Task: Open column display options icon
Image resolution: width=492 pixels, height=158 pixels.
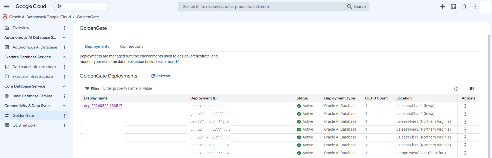Action: pyautogui.click(x=472, y=89)
